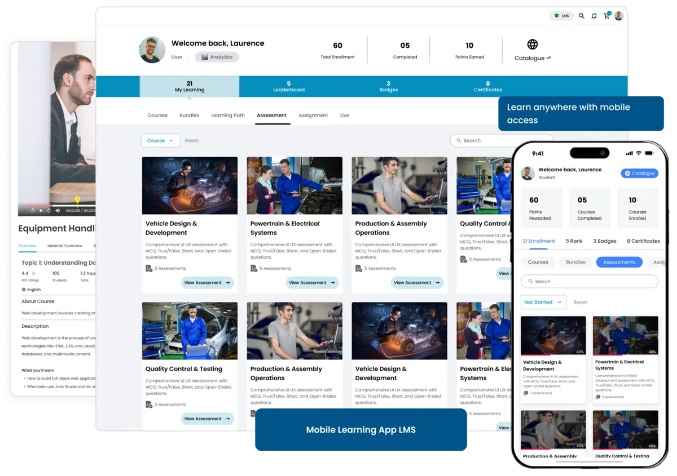The width and height of the screenshot is (677, 476).
Task: Select the Assessments pill on the mobile app
Action: click(x=619, y=262)
